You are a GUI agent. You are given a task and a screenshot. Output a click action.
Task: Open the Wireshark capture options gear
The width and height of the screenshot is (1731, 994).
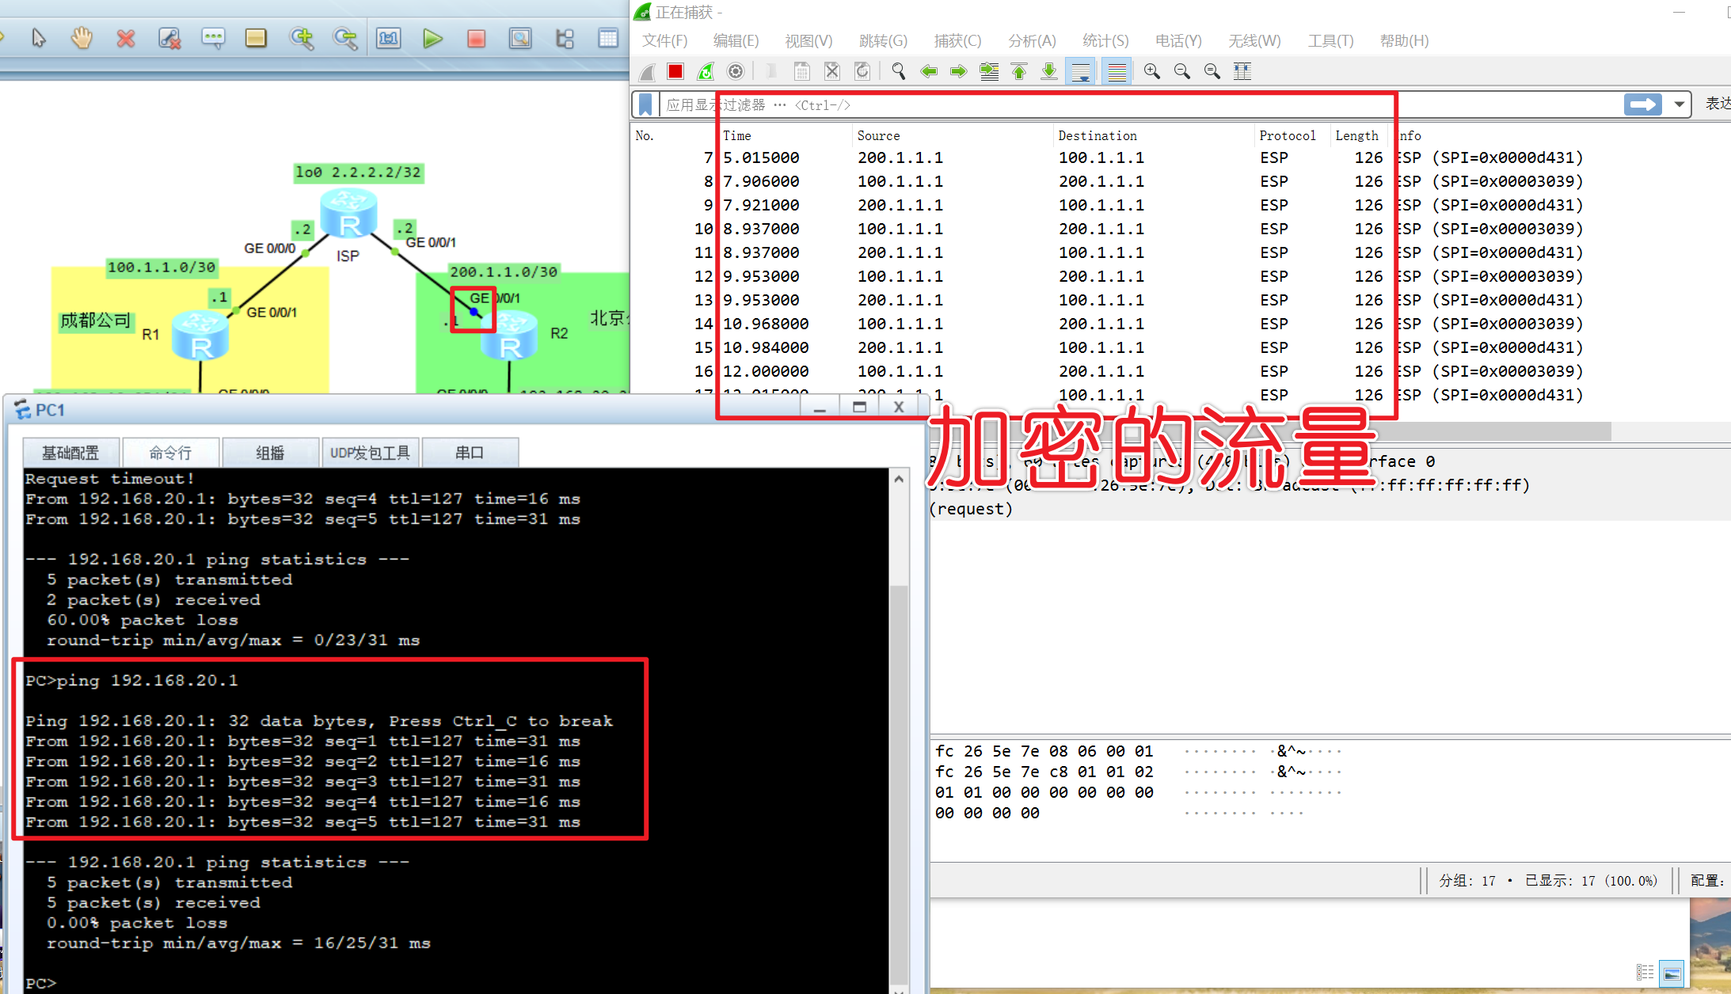coord(736,71)
